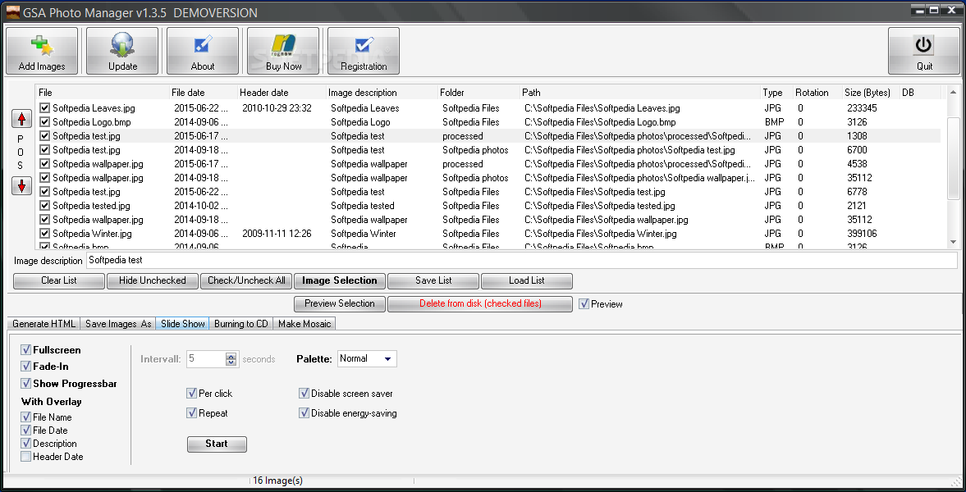Uncheck the File Date overlay option

point(26,430)
